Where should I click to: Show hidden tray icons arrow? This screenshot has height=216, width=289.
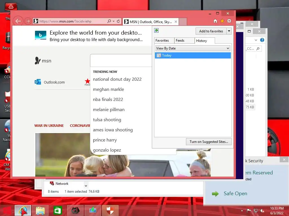tap(242, 211)
